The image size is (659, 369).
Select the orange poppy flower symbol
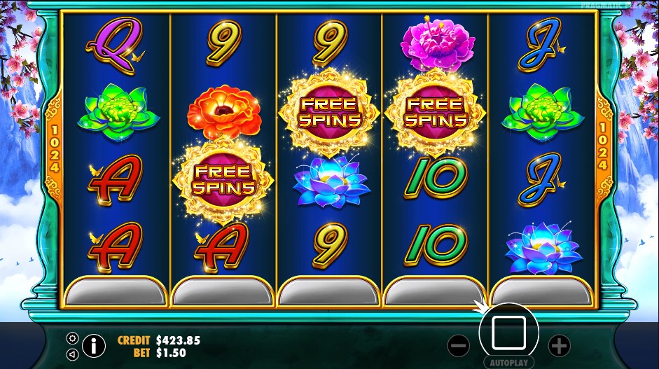[x=224, y=113]
